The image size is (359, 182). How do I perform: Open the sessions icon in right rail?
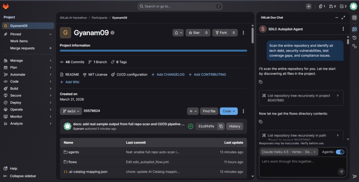pyautogui.click(x=355, y=46)
